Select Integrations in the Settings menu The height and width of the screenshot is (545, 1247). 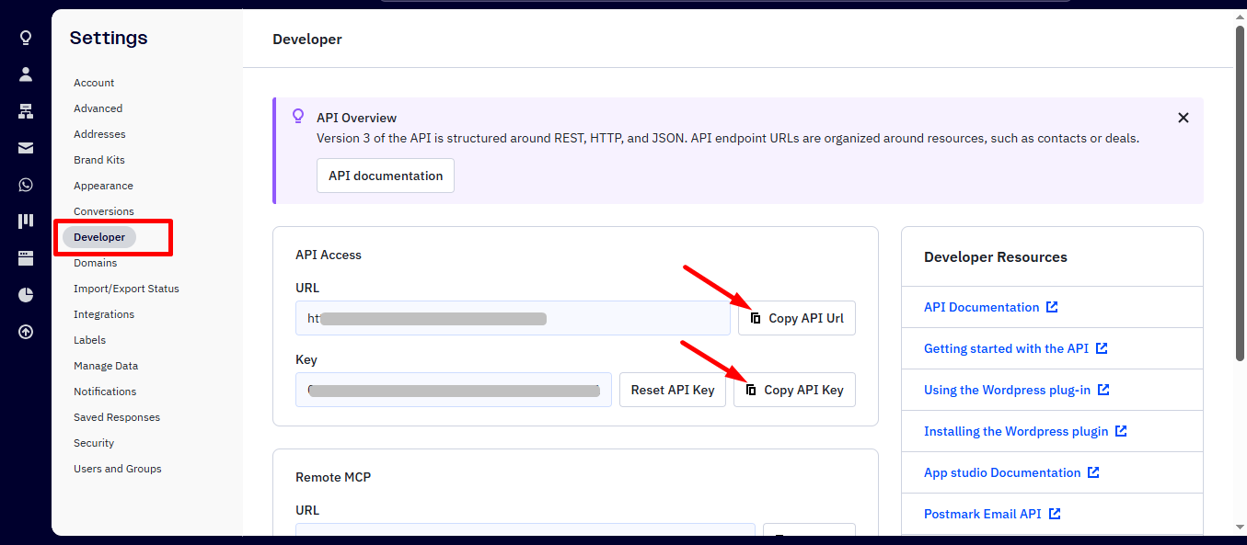[103, 313]
